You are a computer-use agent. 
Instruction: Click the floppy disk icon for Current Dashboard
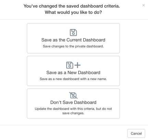click(x=73, y=32)
